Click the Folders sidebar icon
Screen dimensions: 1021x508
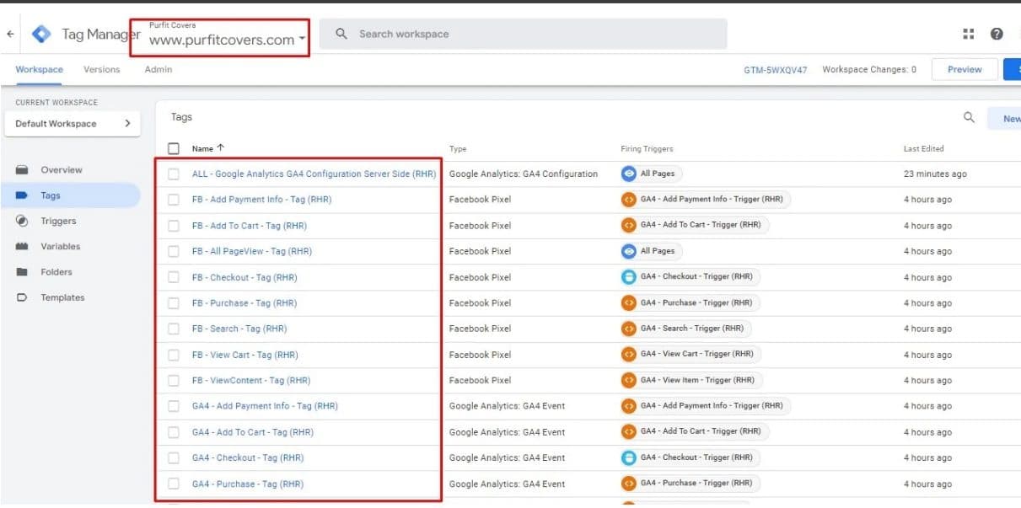tap(22, 272)
